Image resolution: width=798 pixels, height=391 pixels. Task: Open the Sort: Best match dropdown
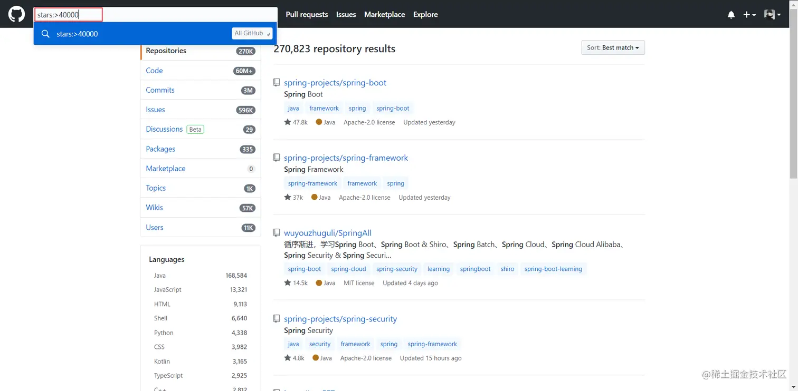(x=613, y=47)
